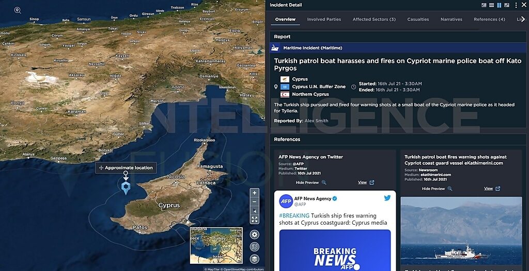529x271 pixels.
Task: Open the map location search icon
Action: click(18, 10)
